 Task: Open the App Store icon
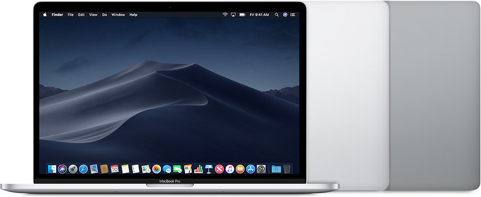tap(251, 169)
